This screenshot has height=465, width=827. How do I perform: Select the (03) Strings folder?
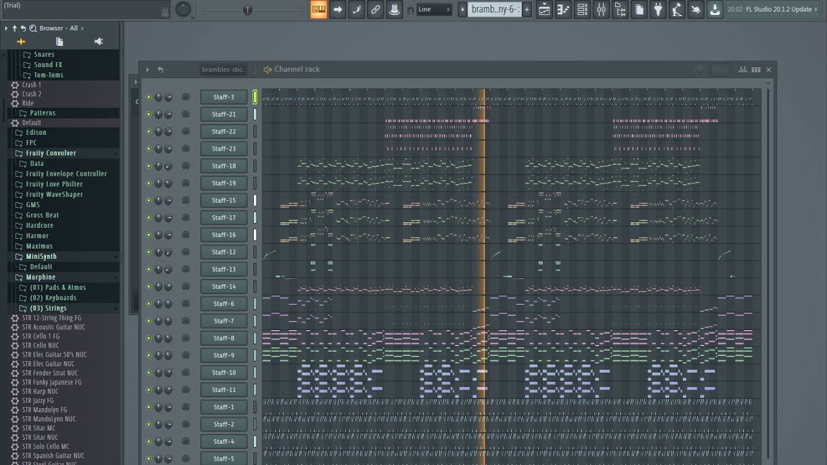point(48,308)
